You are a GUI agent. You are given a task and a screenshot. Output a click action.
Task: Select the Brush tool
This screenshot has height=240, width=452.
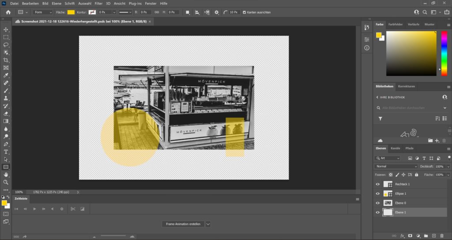tap(6, 91)
